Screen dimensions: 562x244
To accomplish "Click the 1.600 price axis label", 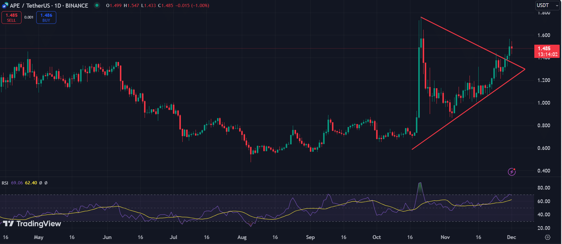I will tap(544, 35).
